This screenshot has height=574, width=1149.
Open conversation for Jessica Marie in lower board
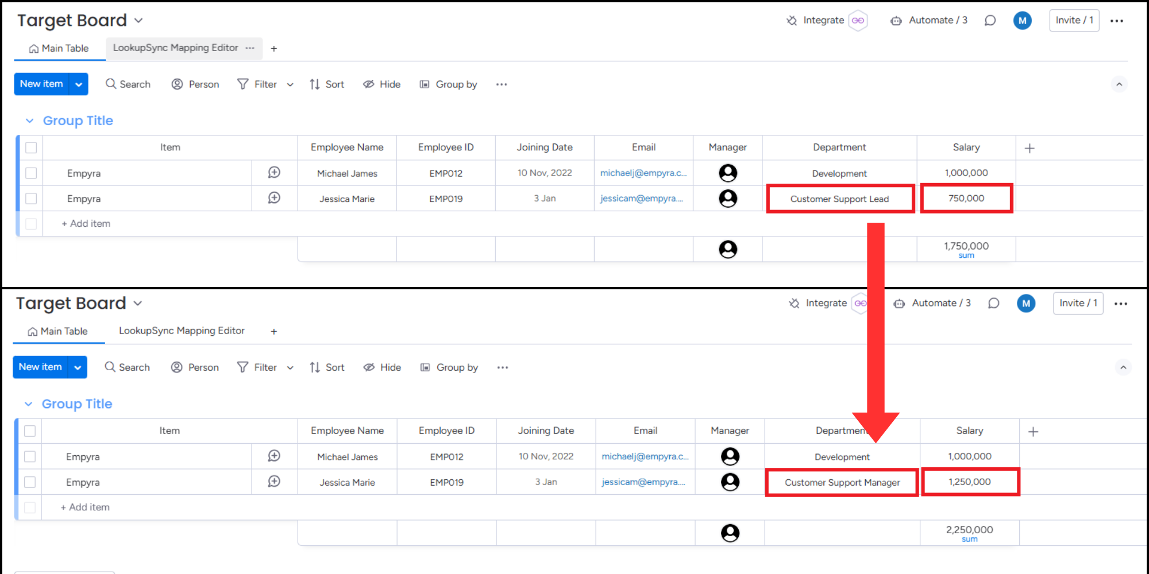(x=274, y=481)
